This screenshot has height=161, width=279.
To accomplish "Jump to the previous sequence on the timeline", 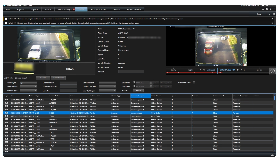I will click(x=200, y=70).
